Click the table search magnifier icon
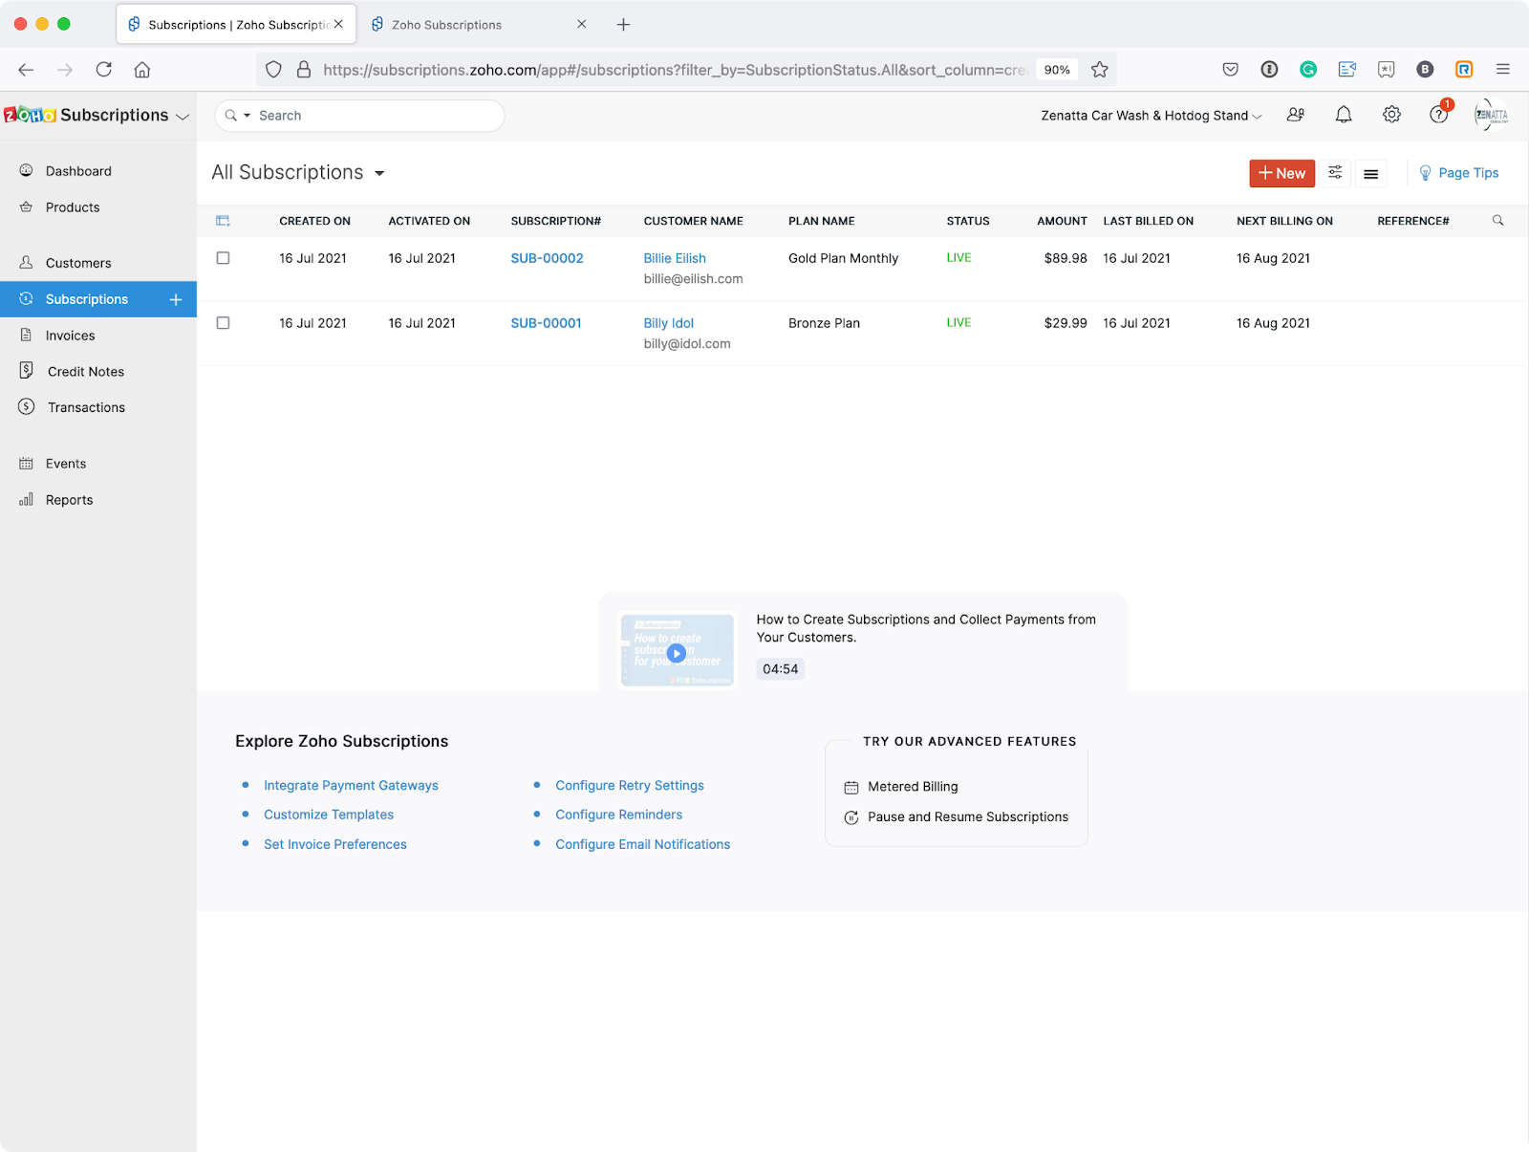The width and height of the screenshot is (1529, 1152). [x=1498, y=221]
